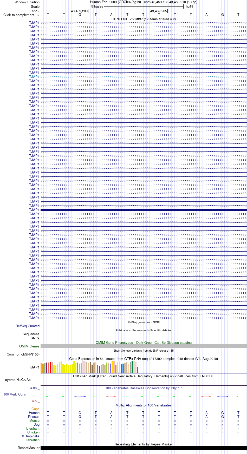
Task: Open '100 vertebrates Basewise Conservation by PhyloP' title
Action: pyautogui.click(x=144, y=388)
